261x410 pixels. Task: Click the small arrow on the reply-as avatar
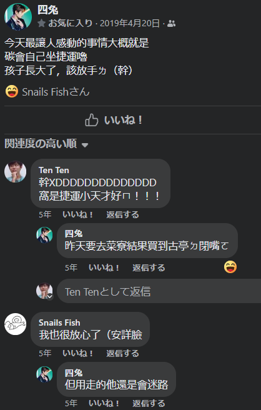point(49,297)
